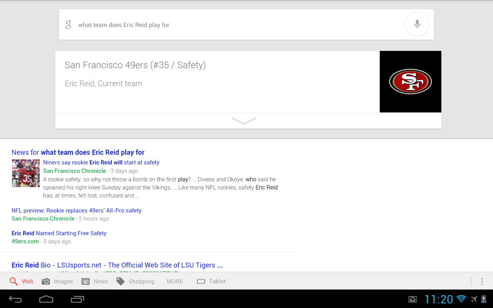
Task: Open Niners say rookie Eric Reid will start article
Action: tap(101, 163)
